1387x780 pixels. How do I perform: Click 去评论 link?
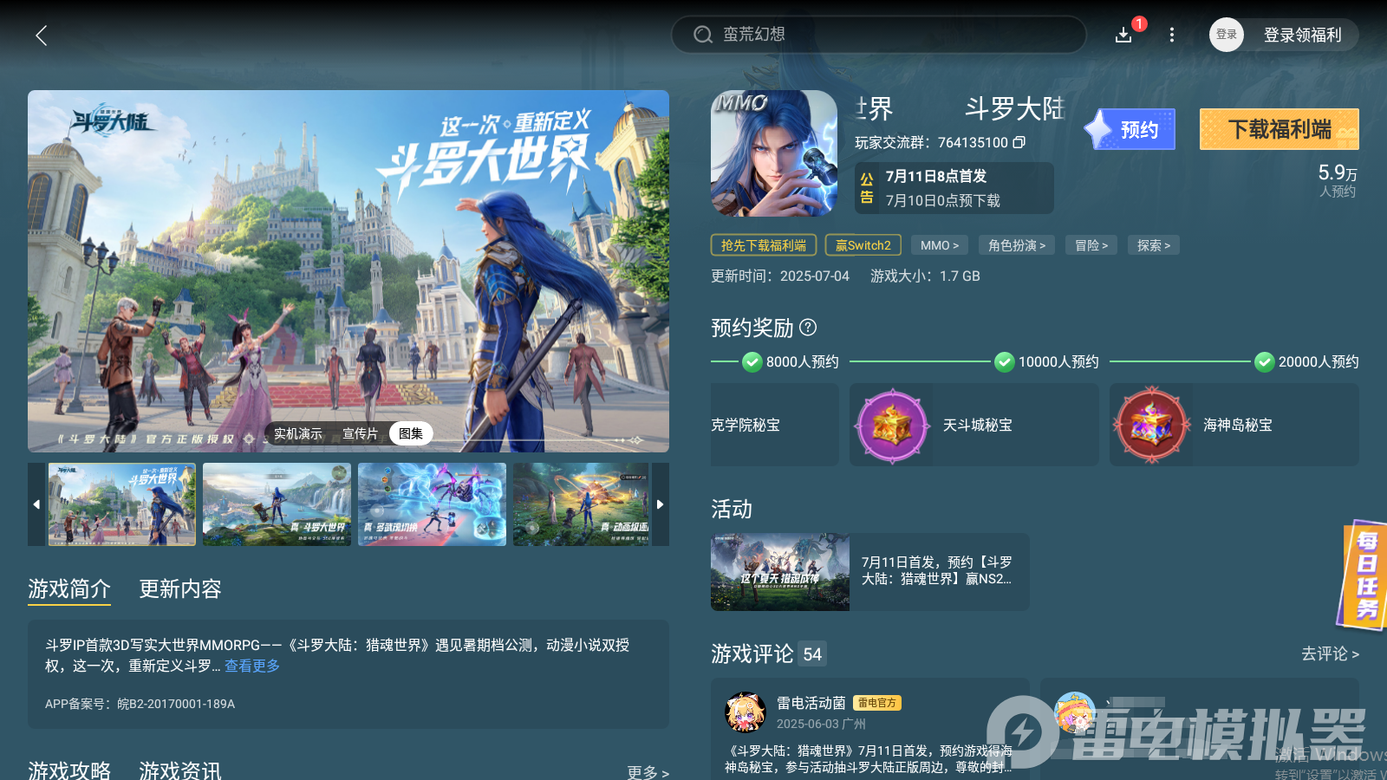[x=1330, y=653]
